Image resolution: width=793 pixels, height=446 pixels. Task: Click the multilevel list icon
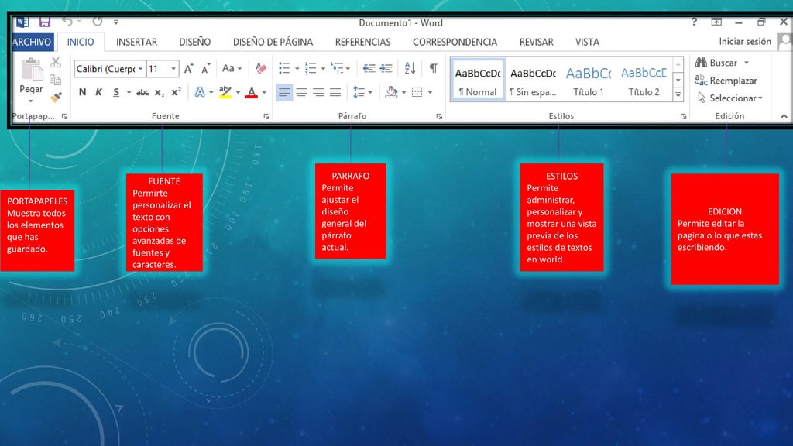pyautogui.click(x=337, y=68)
